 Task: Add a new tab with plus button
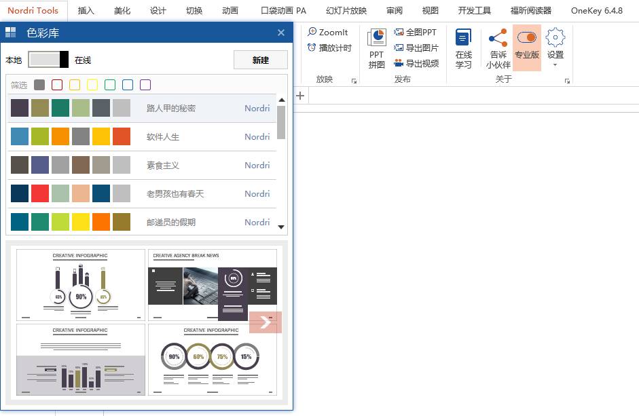(x=300, y=96)
